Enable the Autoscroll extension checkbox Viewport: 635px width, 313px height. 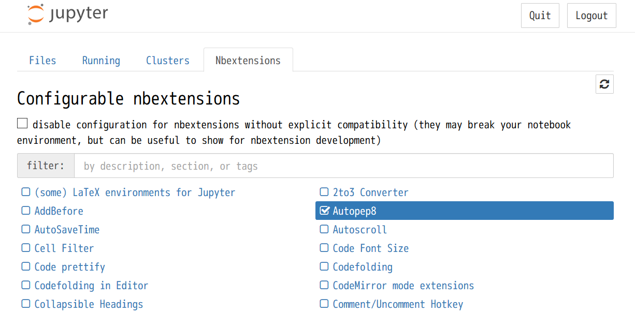pos(324,230)
